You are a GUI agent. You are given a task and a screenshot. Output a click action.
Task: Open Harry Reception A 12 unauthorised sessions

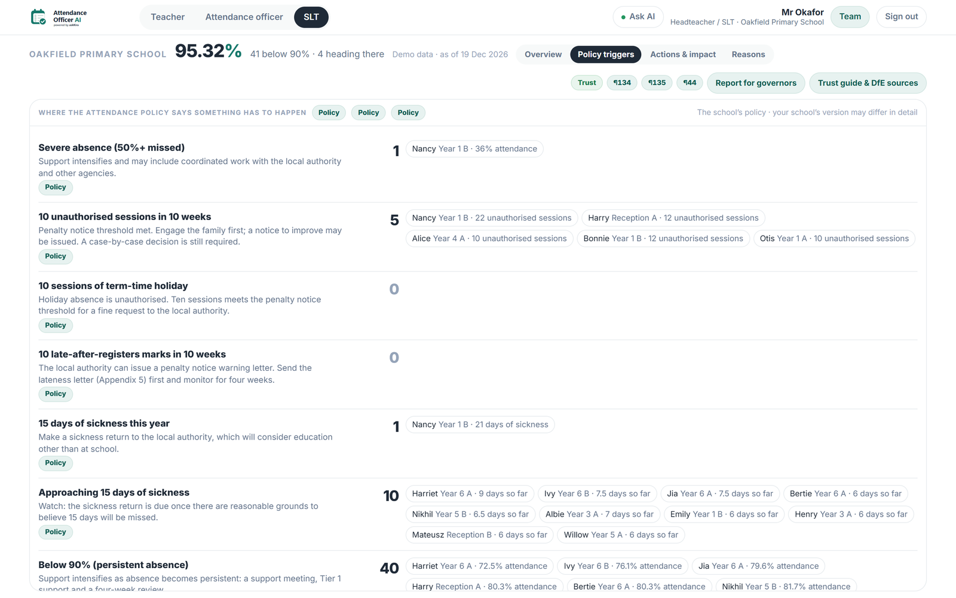tap(673, 218)
